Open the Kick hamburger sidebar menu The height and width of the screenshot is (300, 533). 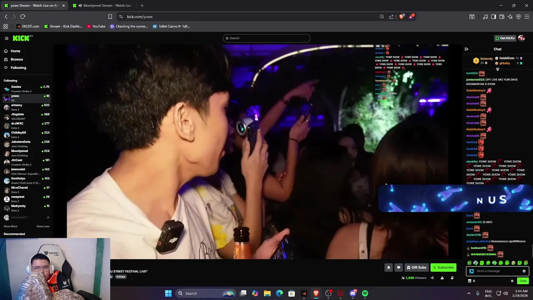[7, 38]
